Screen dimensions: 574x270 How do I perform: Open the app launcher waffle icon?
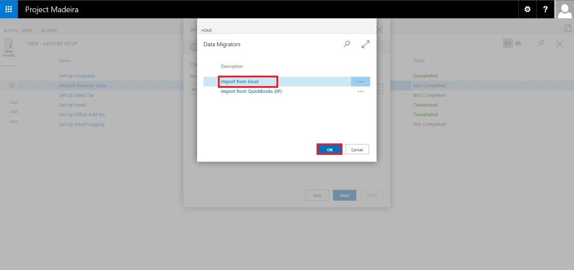click(9, 9)
